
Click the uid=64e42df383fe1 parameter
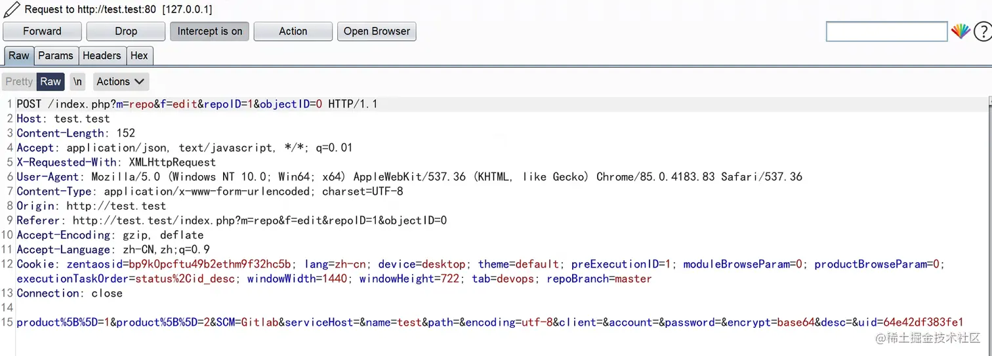(x=912, y=322)
